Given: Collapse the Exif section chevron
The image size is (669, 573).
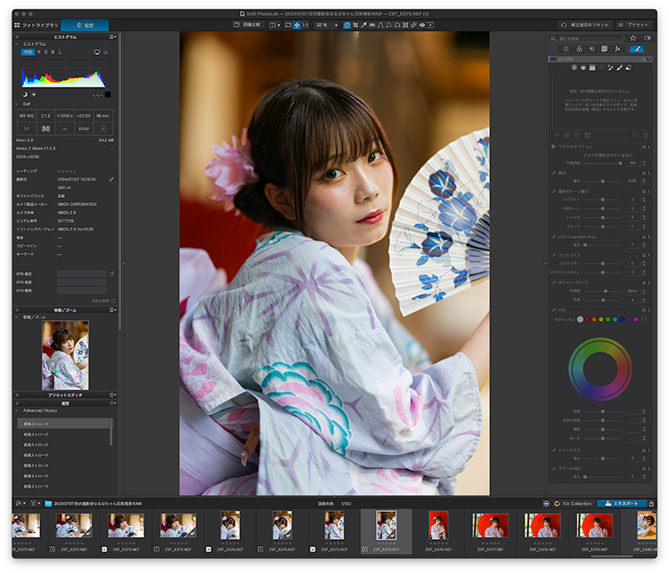Looking at the screenshot, I should point(17,104).
